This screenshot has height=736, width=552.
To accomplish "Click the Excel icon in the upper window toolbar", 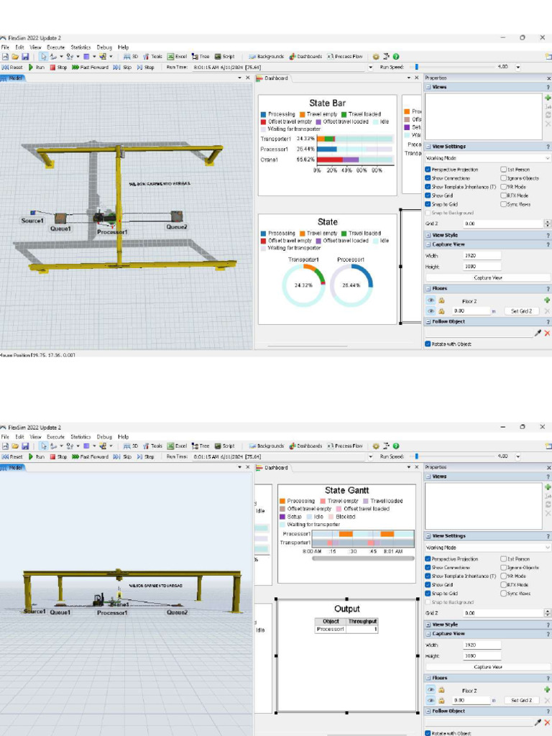I will (x=175, y=56).
